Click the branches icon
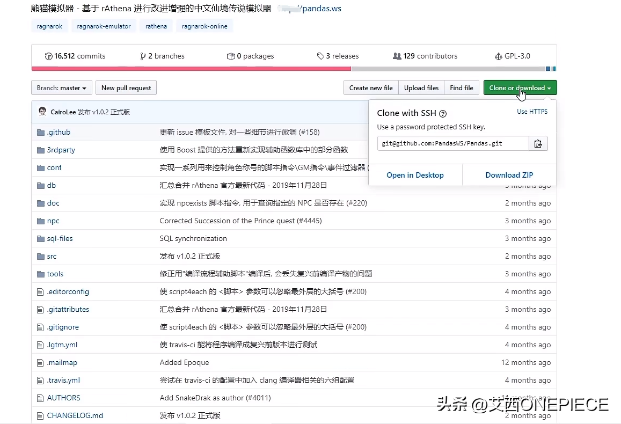621x424 pixels. coord(143,56)
